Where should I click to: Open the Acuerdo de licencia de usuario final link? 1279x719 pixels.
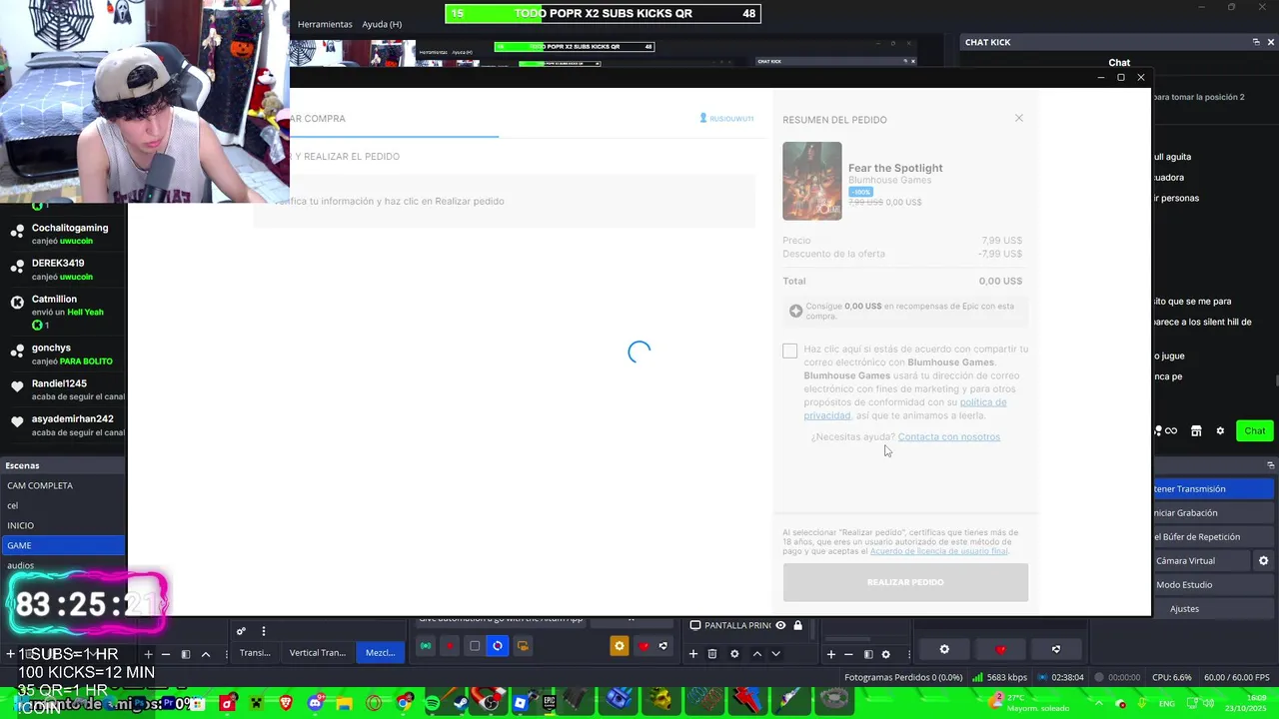point(938,551)
